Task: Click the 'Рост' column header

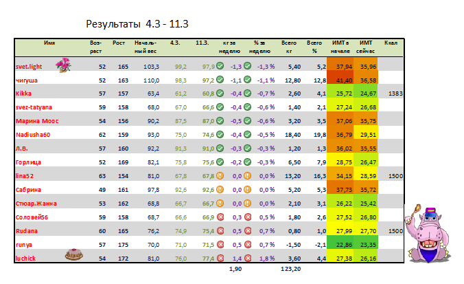Action: click(119, 43)
